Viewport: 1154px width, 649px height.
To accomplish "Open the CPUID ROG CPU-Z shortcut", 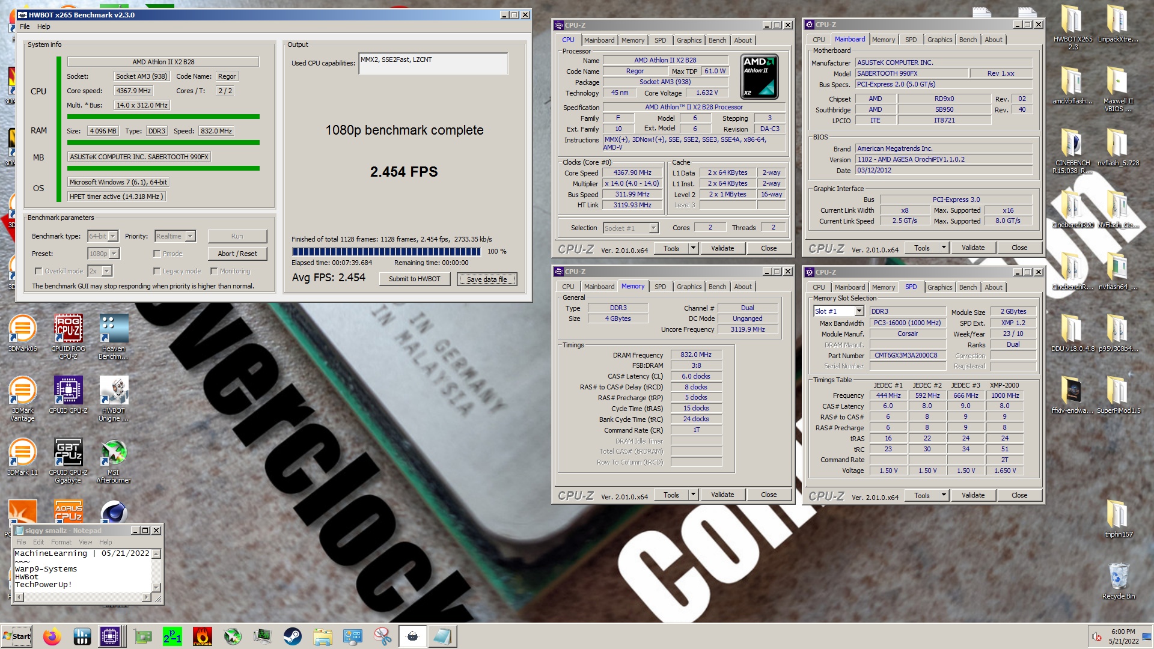I will 68,336.
